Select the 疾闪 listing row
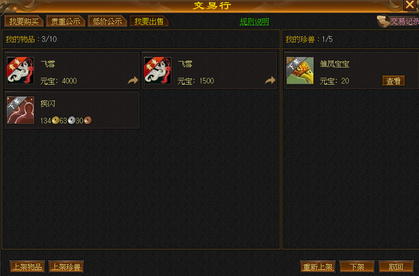 [72, 110]
